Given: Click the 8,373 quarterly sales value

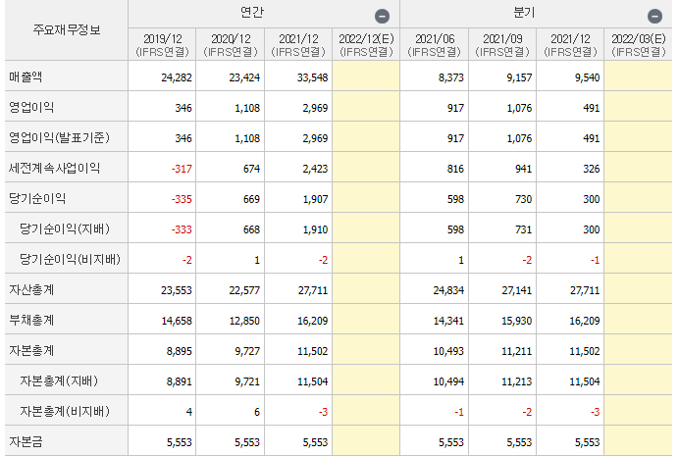Looking at the screenshot, I should [450, 77].
